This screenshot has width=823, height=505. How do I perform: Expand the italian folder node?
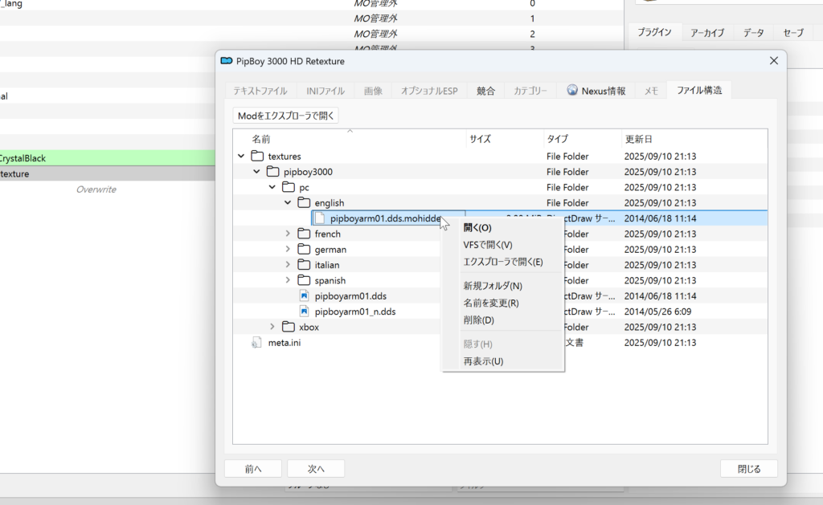click(x=289, y=265)
